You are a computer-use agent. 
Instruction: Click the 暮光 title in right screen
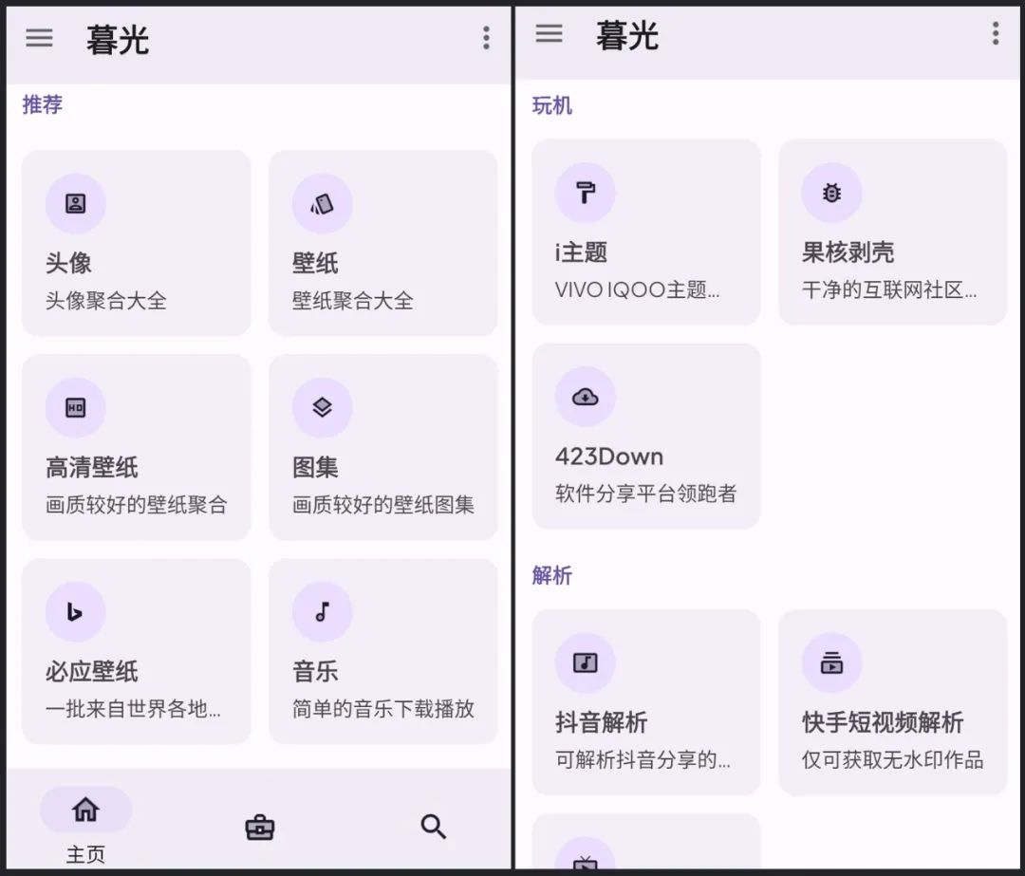point(627,35)
